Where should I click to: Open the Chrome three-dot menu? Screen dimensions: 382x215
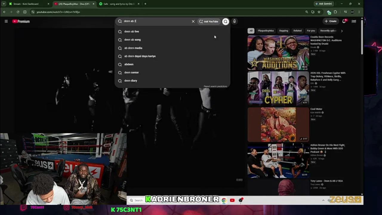(359, 12)
